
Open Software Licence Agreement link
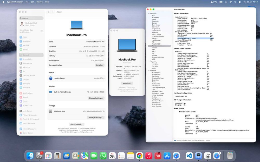pos(67,128)
